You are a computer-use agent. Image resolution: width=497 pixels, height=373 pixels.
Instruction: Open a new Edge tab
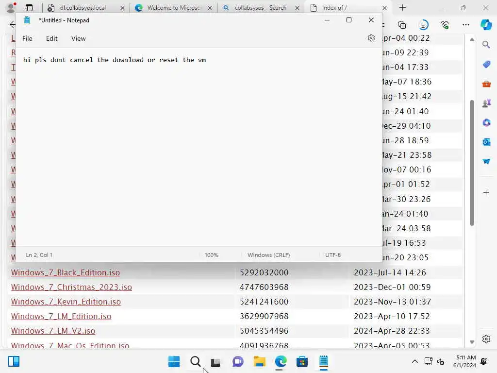click(402, 8)
